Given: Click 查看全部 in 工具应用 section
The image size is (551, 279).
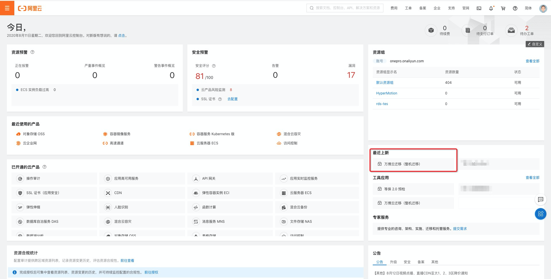Looking at the screenshot, I should click(x=533, y=178).
